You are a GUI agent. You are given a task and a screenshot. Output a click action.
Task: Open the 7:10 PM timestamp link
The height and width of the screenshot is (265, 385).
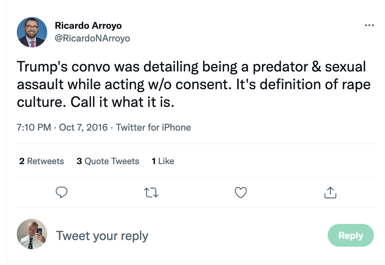tap(34, 127)
